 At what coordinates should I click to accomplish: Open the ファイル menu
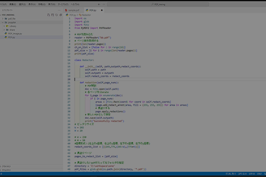3,4
